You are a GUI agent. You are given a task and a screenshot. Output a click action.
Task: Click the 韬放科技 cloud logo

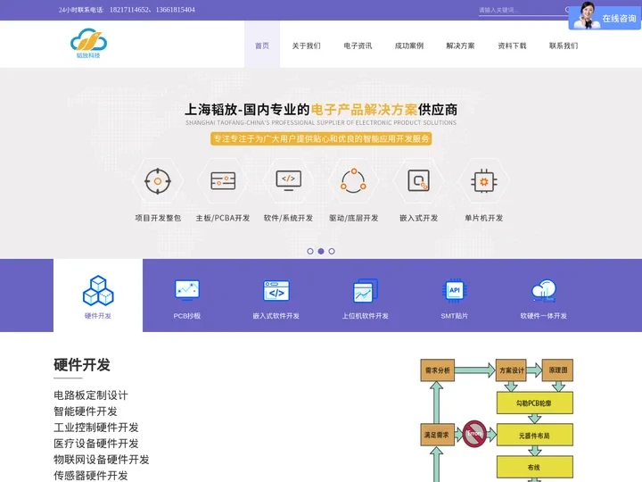(x=88, y=44)
